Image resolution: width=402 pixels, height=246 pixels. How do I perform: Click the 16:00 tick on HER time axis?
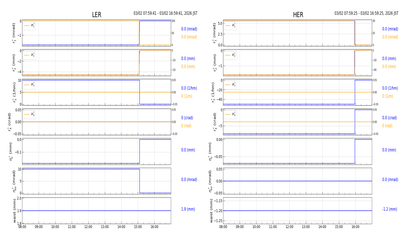(355, 227)
